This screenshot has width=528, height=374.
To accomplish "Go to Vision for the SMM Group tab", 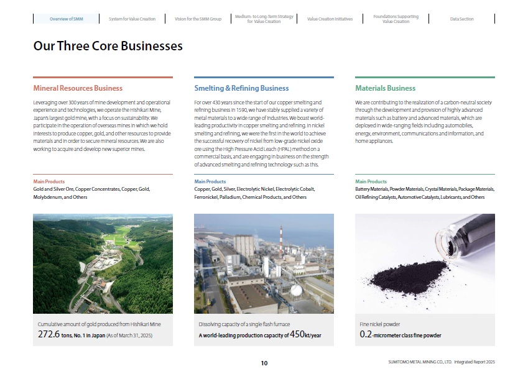I will [x=198, y=19].
